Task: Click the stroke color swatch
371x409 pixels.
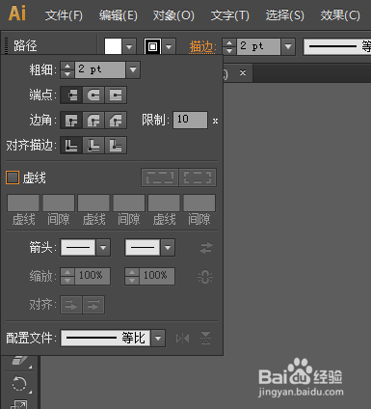Action: pyautogui.click(x=152, y=46)
